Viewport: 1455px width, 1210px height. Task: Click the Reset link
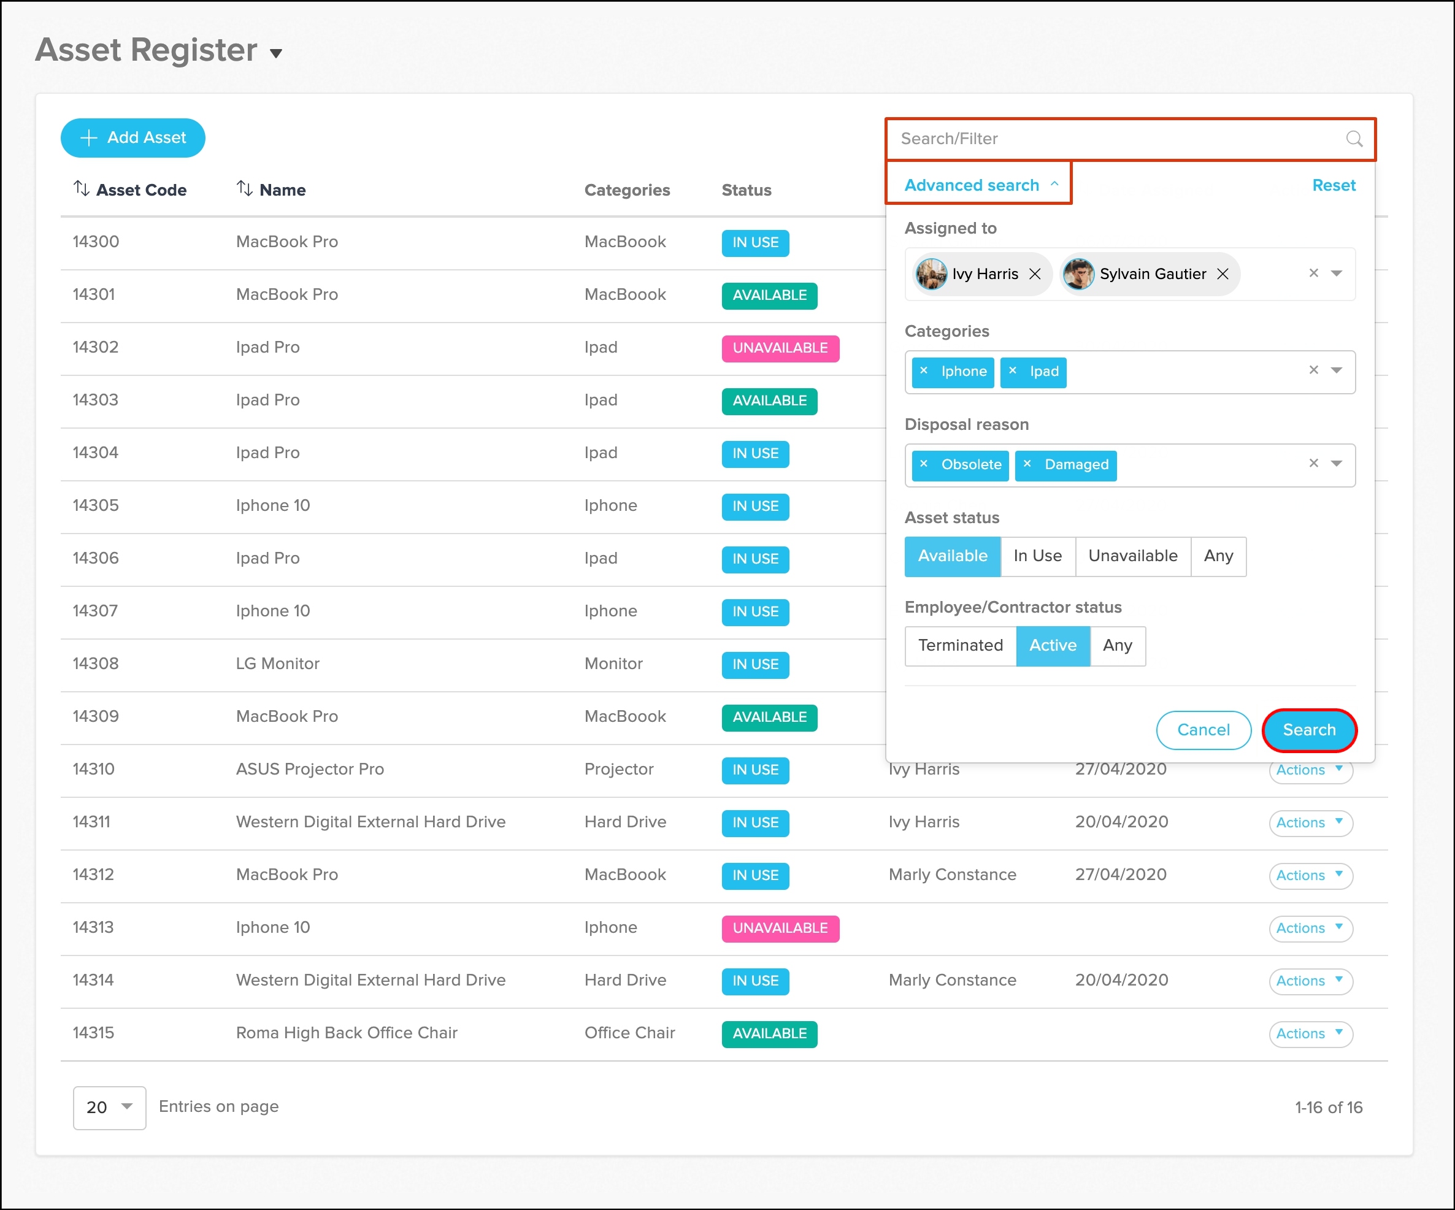1333,185
